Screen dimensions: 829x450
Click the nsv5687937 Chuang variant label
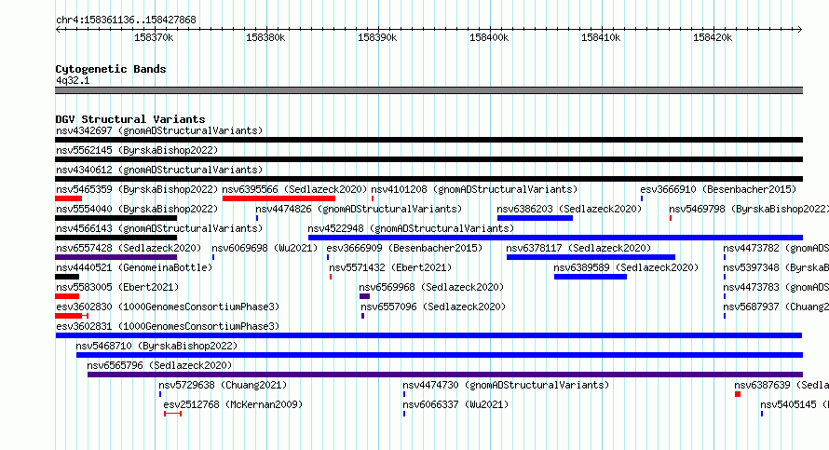pos(776,307)
